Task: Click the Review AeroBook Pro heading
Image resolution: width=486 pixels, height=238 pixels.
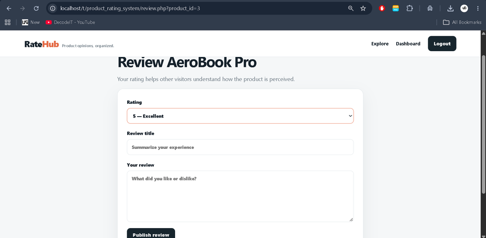Action: point(187,62)
